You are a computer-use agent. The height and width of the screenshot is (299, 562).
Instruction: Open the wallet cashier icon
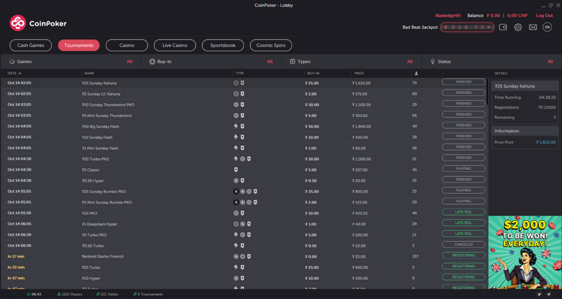(x=503, y=27)
